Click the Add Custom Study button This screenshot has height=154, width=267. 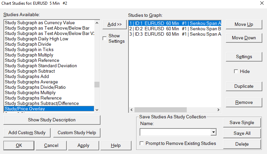(27, 132)
